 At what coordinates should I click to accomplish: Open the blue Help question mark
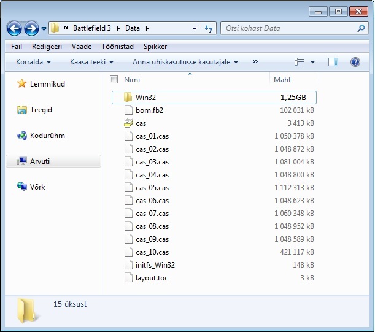point(355,62)
